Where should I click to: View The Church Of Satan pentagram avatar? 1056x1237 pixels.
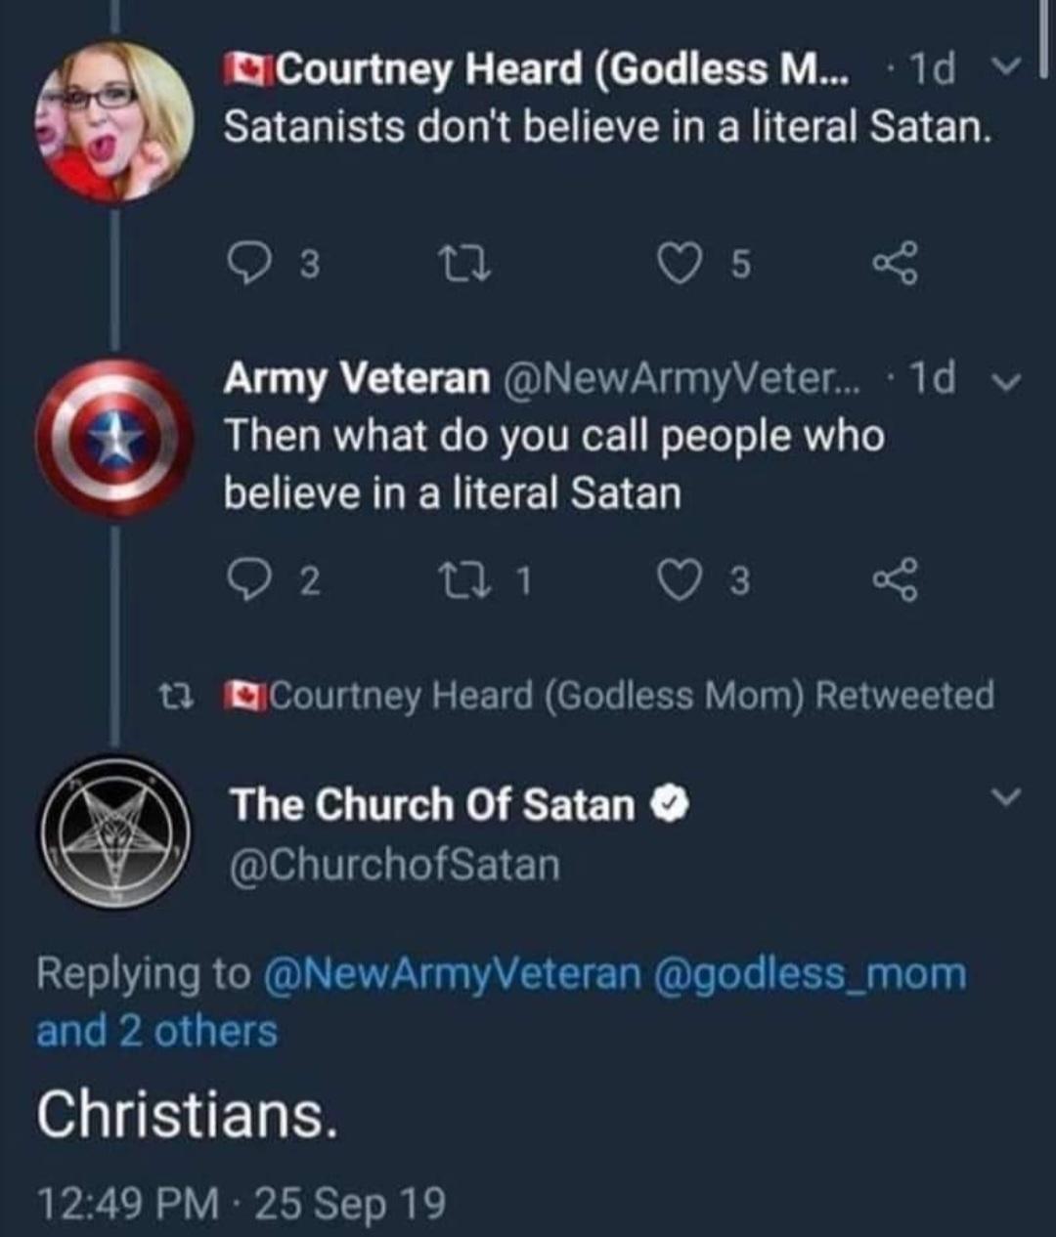[x=115, y=832]
